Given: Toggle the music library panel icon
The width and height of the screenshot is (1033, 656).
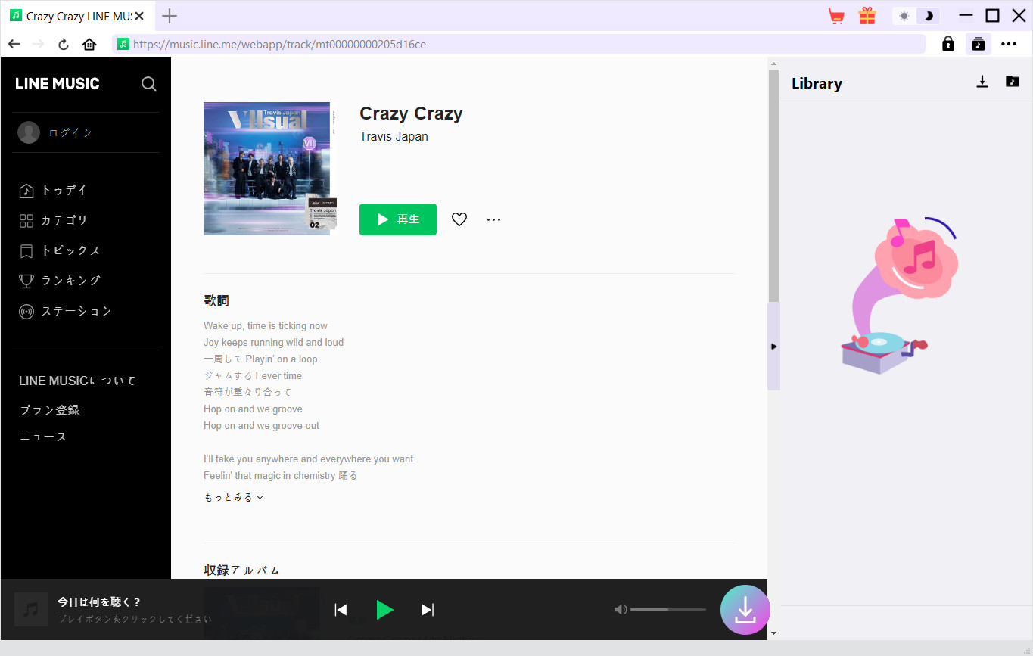Looking at the screenshot, I should click(x=979, y=44).
